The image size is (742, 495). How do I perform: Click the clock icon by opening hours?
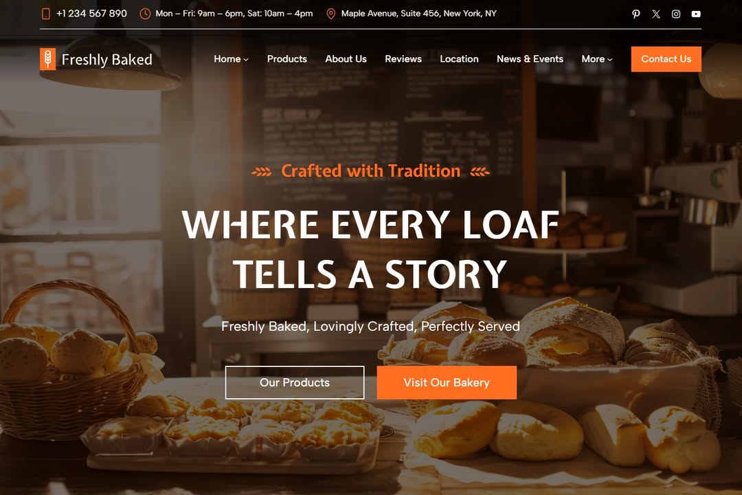[x=145, y=14]
